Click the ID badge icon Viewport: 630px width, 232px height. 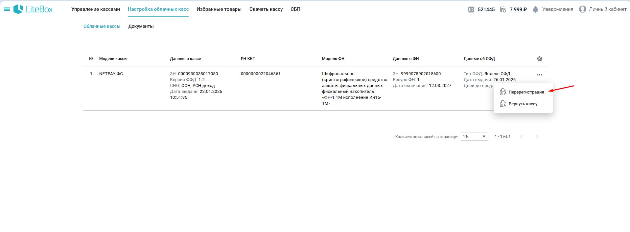tap(471, 10)
